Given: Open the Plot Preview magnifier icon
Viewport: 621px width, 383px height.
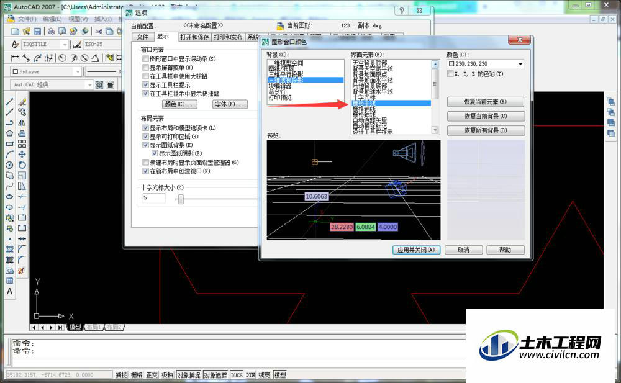Looking at the screenshot, I should click(x=62, y=31).
